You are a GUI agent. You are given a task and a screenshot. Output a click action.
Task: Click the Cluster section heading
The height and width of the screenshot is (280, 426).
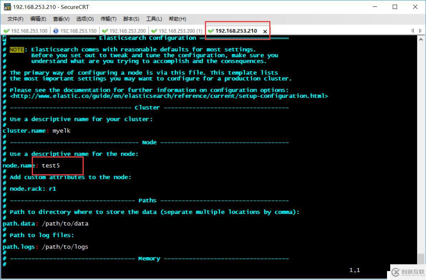coord(147,108)
